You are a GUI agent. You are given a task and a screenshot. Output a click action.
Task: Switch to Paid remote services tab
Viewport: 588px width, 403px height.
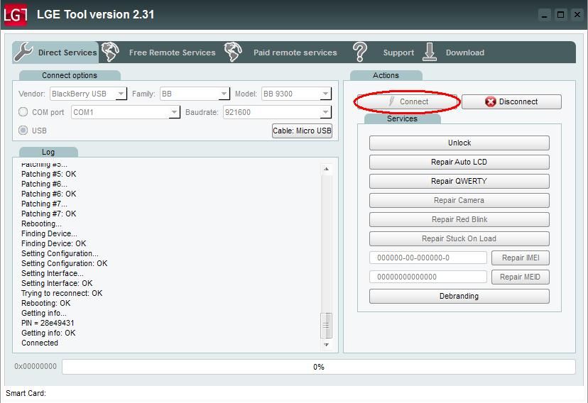coord(295,53)
